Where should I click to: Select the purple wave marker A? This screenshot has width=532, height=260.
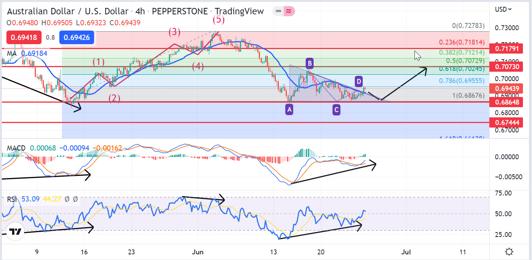click(x=289, y=110)
